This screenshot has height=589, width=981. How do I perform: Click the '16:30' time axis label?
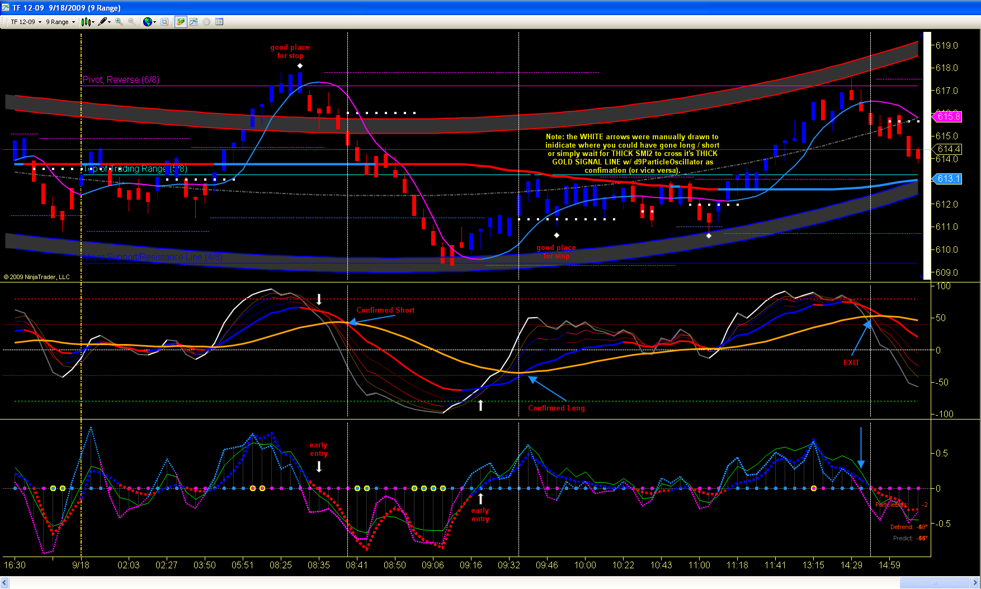[15, 565]
